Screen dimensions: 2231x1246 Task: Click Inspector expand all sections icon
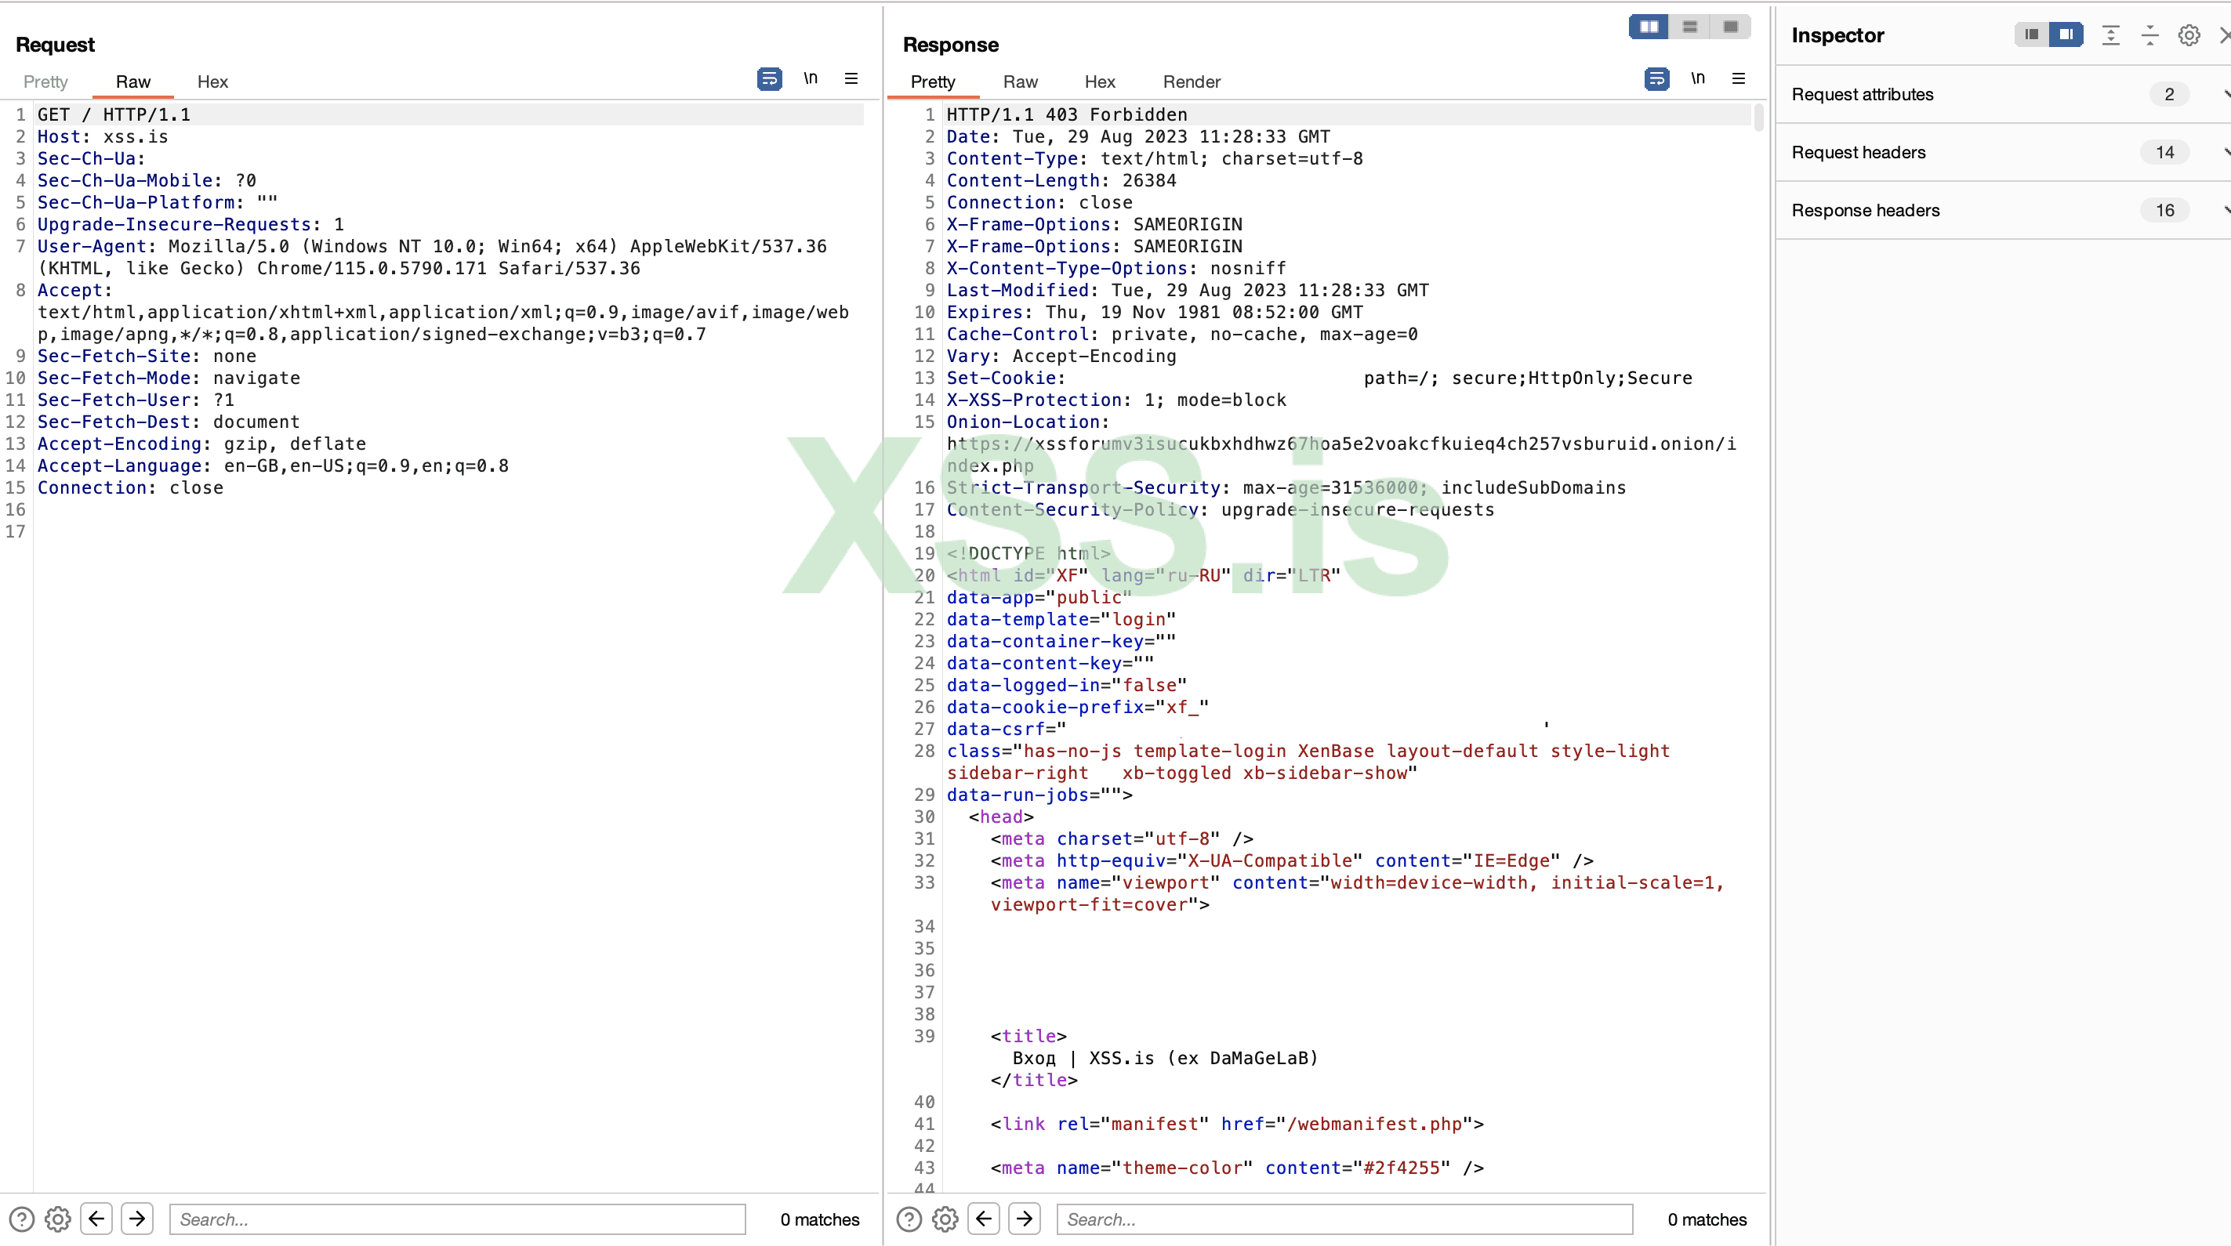click(2110, 35)
